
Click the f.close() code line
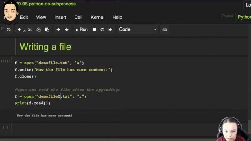[25, 76]
